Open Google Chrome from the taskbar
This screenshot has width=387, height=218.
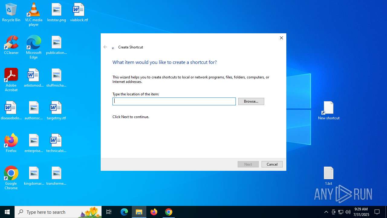point(169,212)
